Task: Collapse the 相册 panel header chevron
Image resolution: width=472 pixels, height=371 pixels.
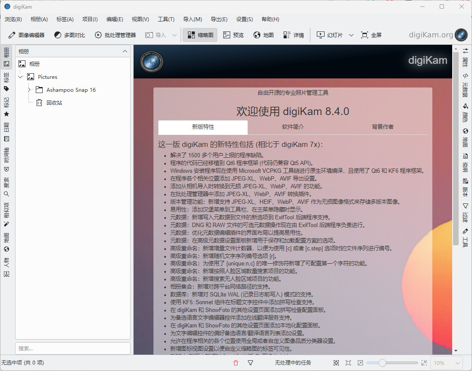Action: click(x=125, y=51)
